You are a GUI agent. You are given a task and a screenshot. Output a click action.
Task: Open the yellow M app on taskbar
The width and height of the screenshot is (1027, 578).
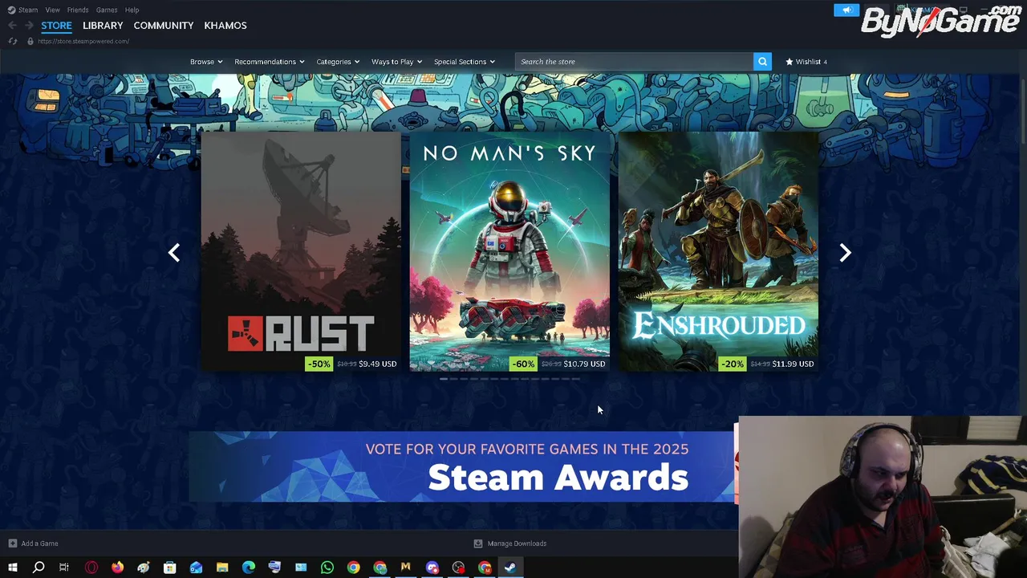pos(406,568)
